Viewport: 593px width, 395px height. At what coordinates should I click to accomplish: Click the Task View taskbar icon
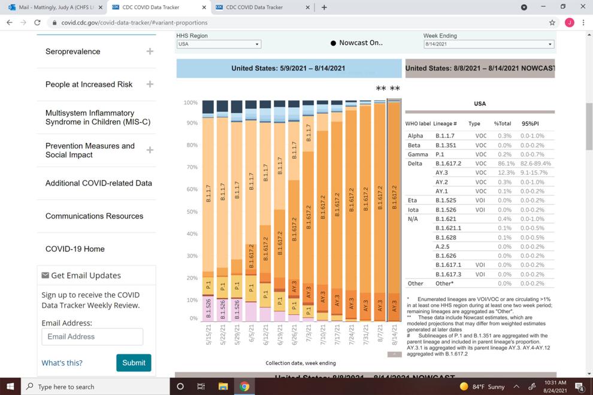tap(201, 386)
